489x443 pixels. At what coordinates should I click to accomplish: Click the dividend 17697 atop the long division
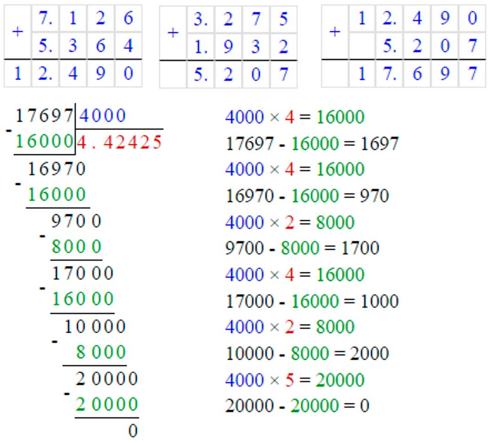(44, 116)
